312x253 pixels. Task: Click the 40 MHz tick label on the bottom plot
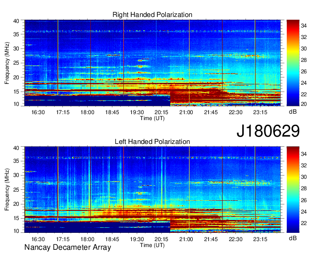coord(17,148)
